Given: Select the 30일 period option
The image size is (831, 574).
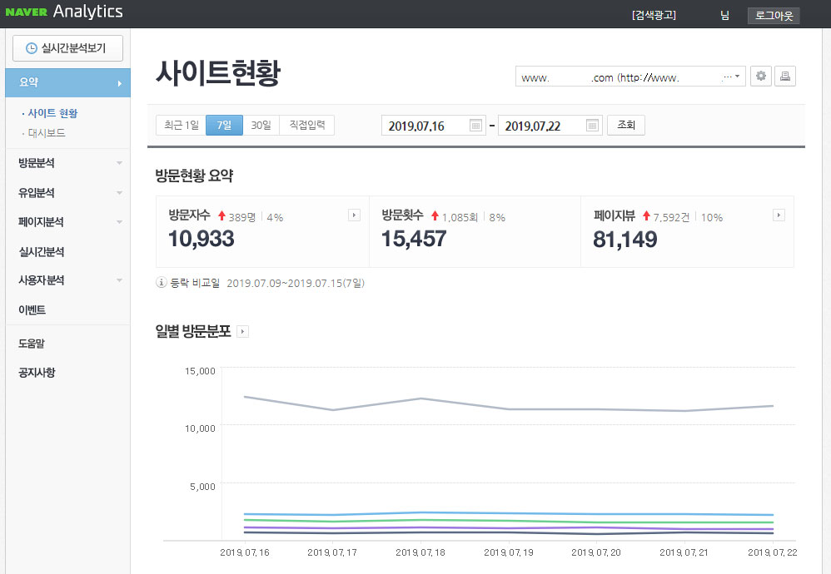Looking at the screenshot, I should [261, 125].
